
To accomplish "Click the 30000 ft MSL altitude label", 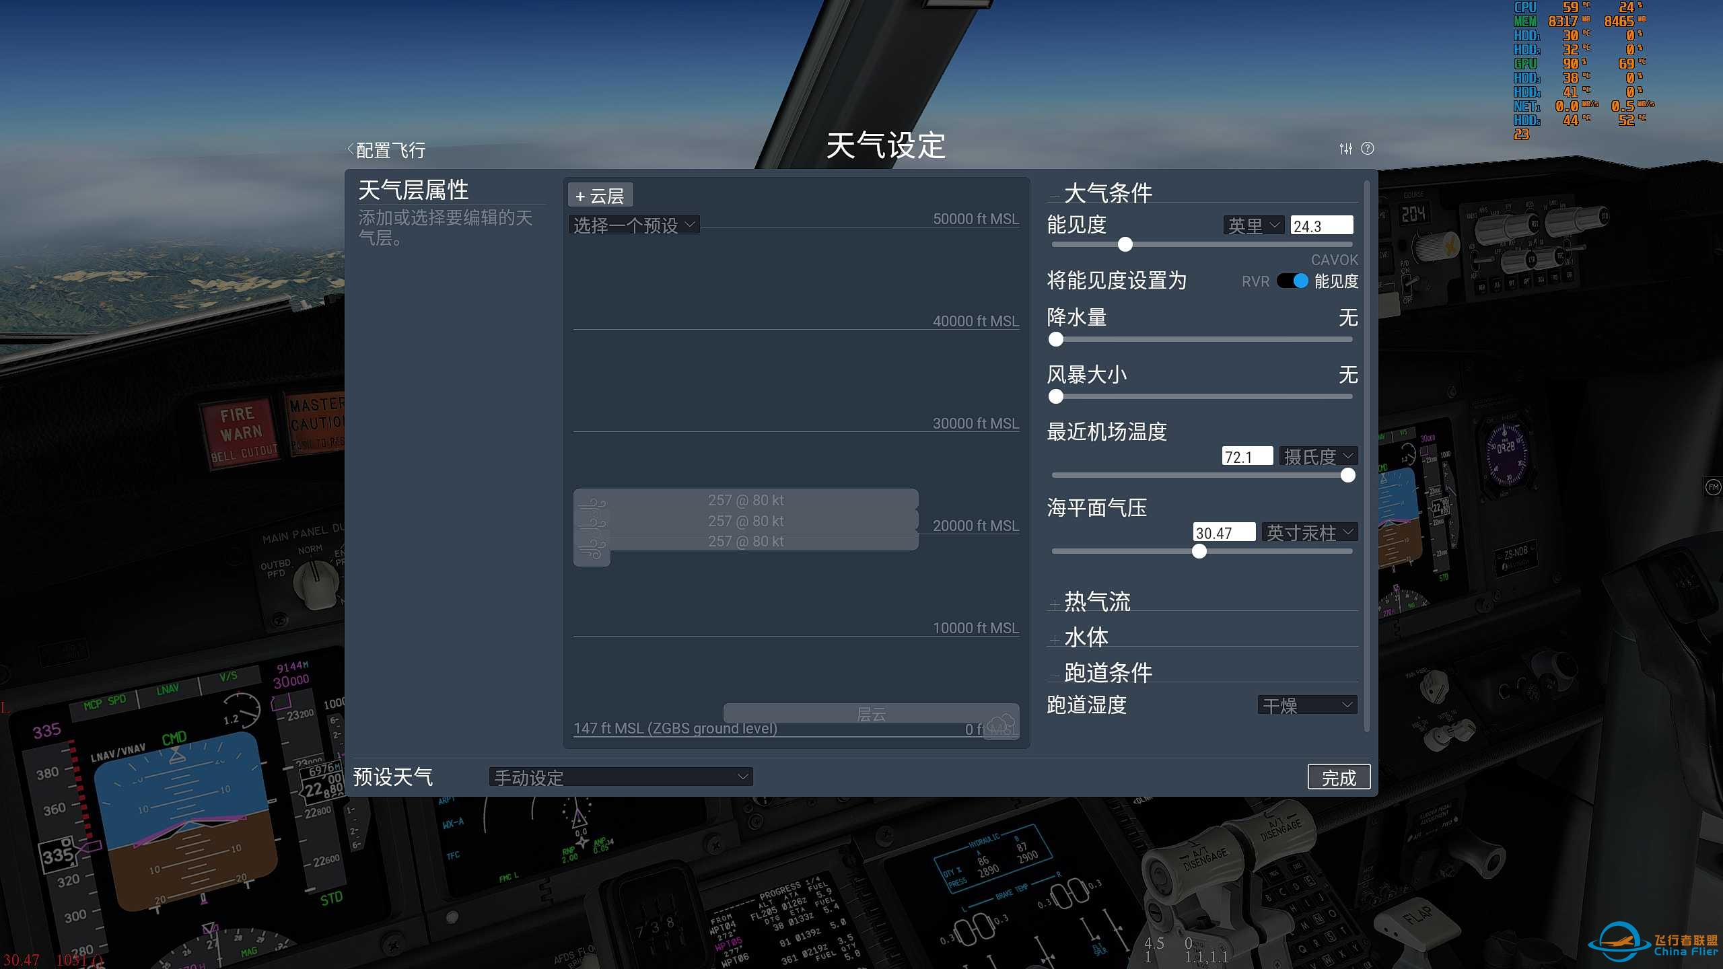I will pos(975,423).
